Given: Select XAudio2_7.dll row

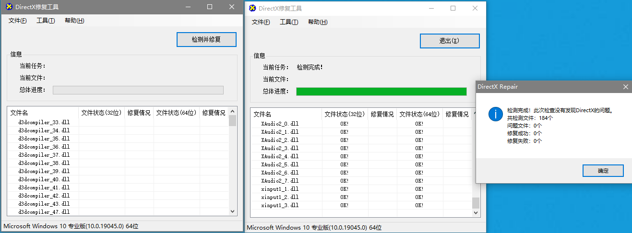Looking at the screenshot, I should pyautogui.click(x=361, y=181).
